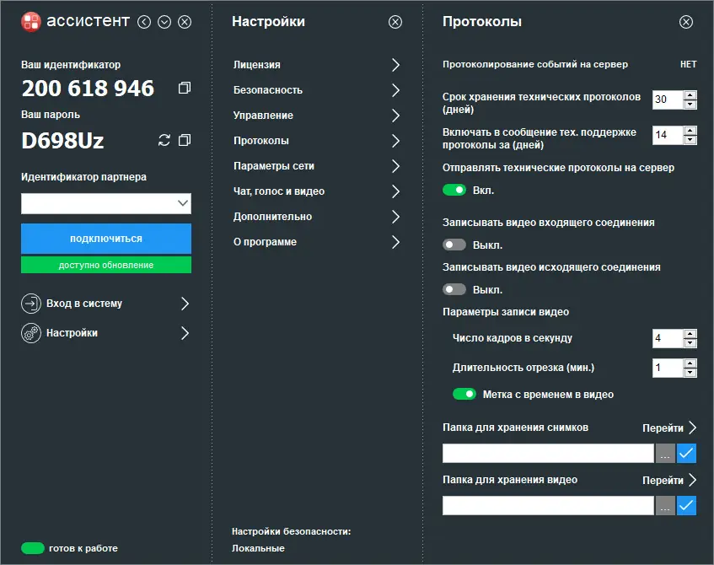
Task: Click the Вход в систему login icon
Action: coord(29,304)
